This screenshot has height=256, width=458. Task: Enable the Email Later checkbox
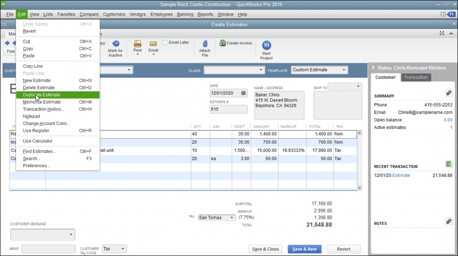pyautogui.click(x=165, y=42)
